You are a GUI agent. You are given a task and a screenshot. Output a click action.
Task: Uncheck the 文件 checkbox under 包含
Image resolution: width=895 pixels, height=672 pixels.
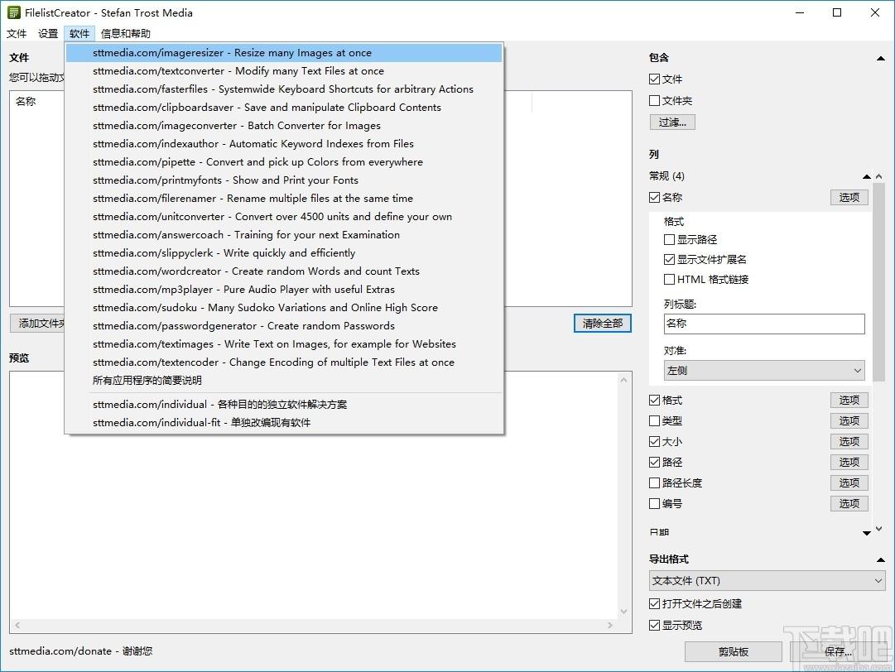[x=655, y=79]
